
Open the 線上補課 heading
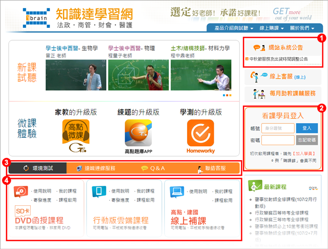[x=189, y=221]
